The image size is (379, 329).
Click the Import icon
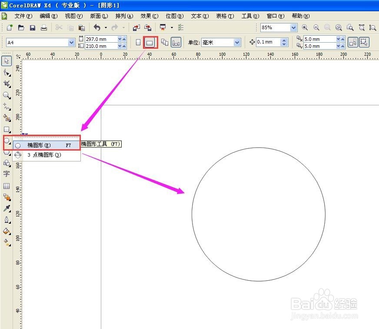[136, 27]
